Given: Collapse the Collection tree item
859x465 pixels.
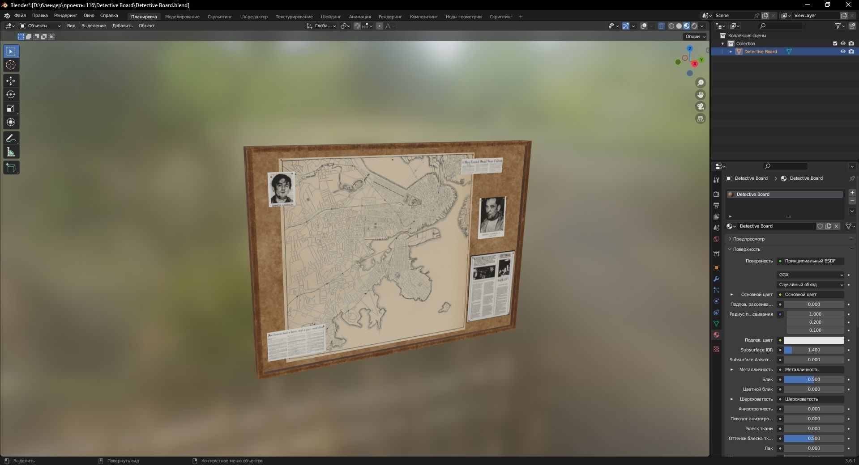Looking at the screenshot, I should 722,44.
